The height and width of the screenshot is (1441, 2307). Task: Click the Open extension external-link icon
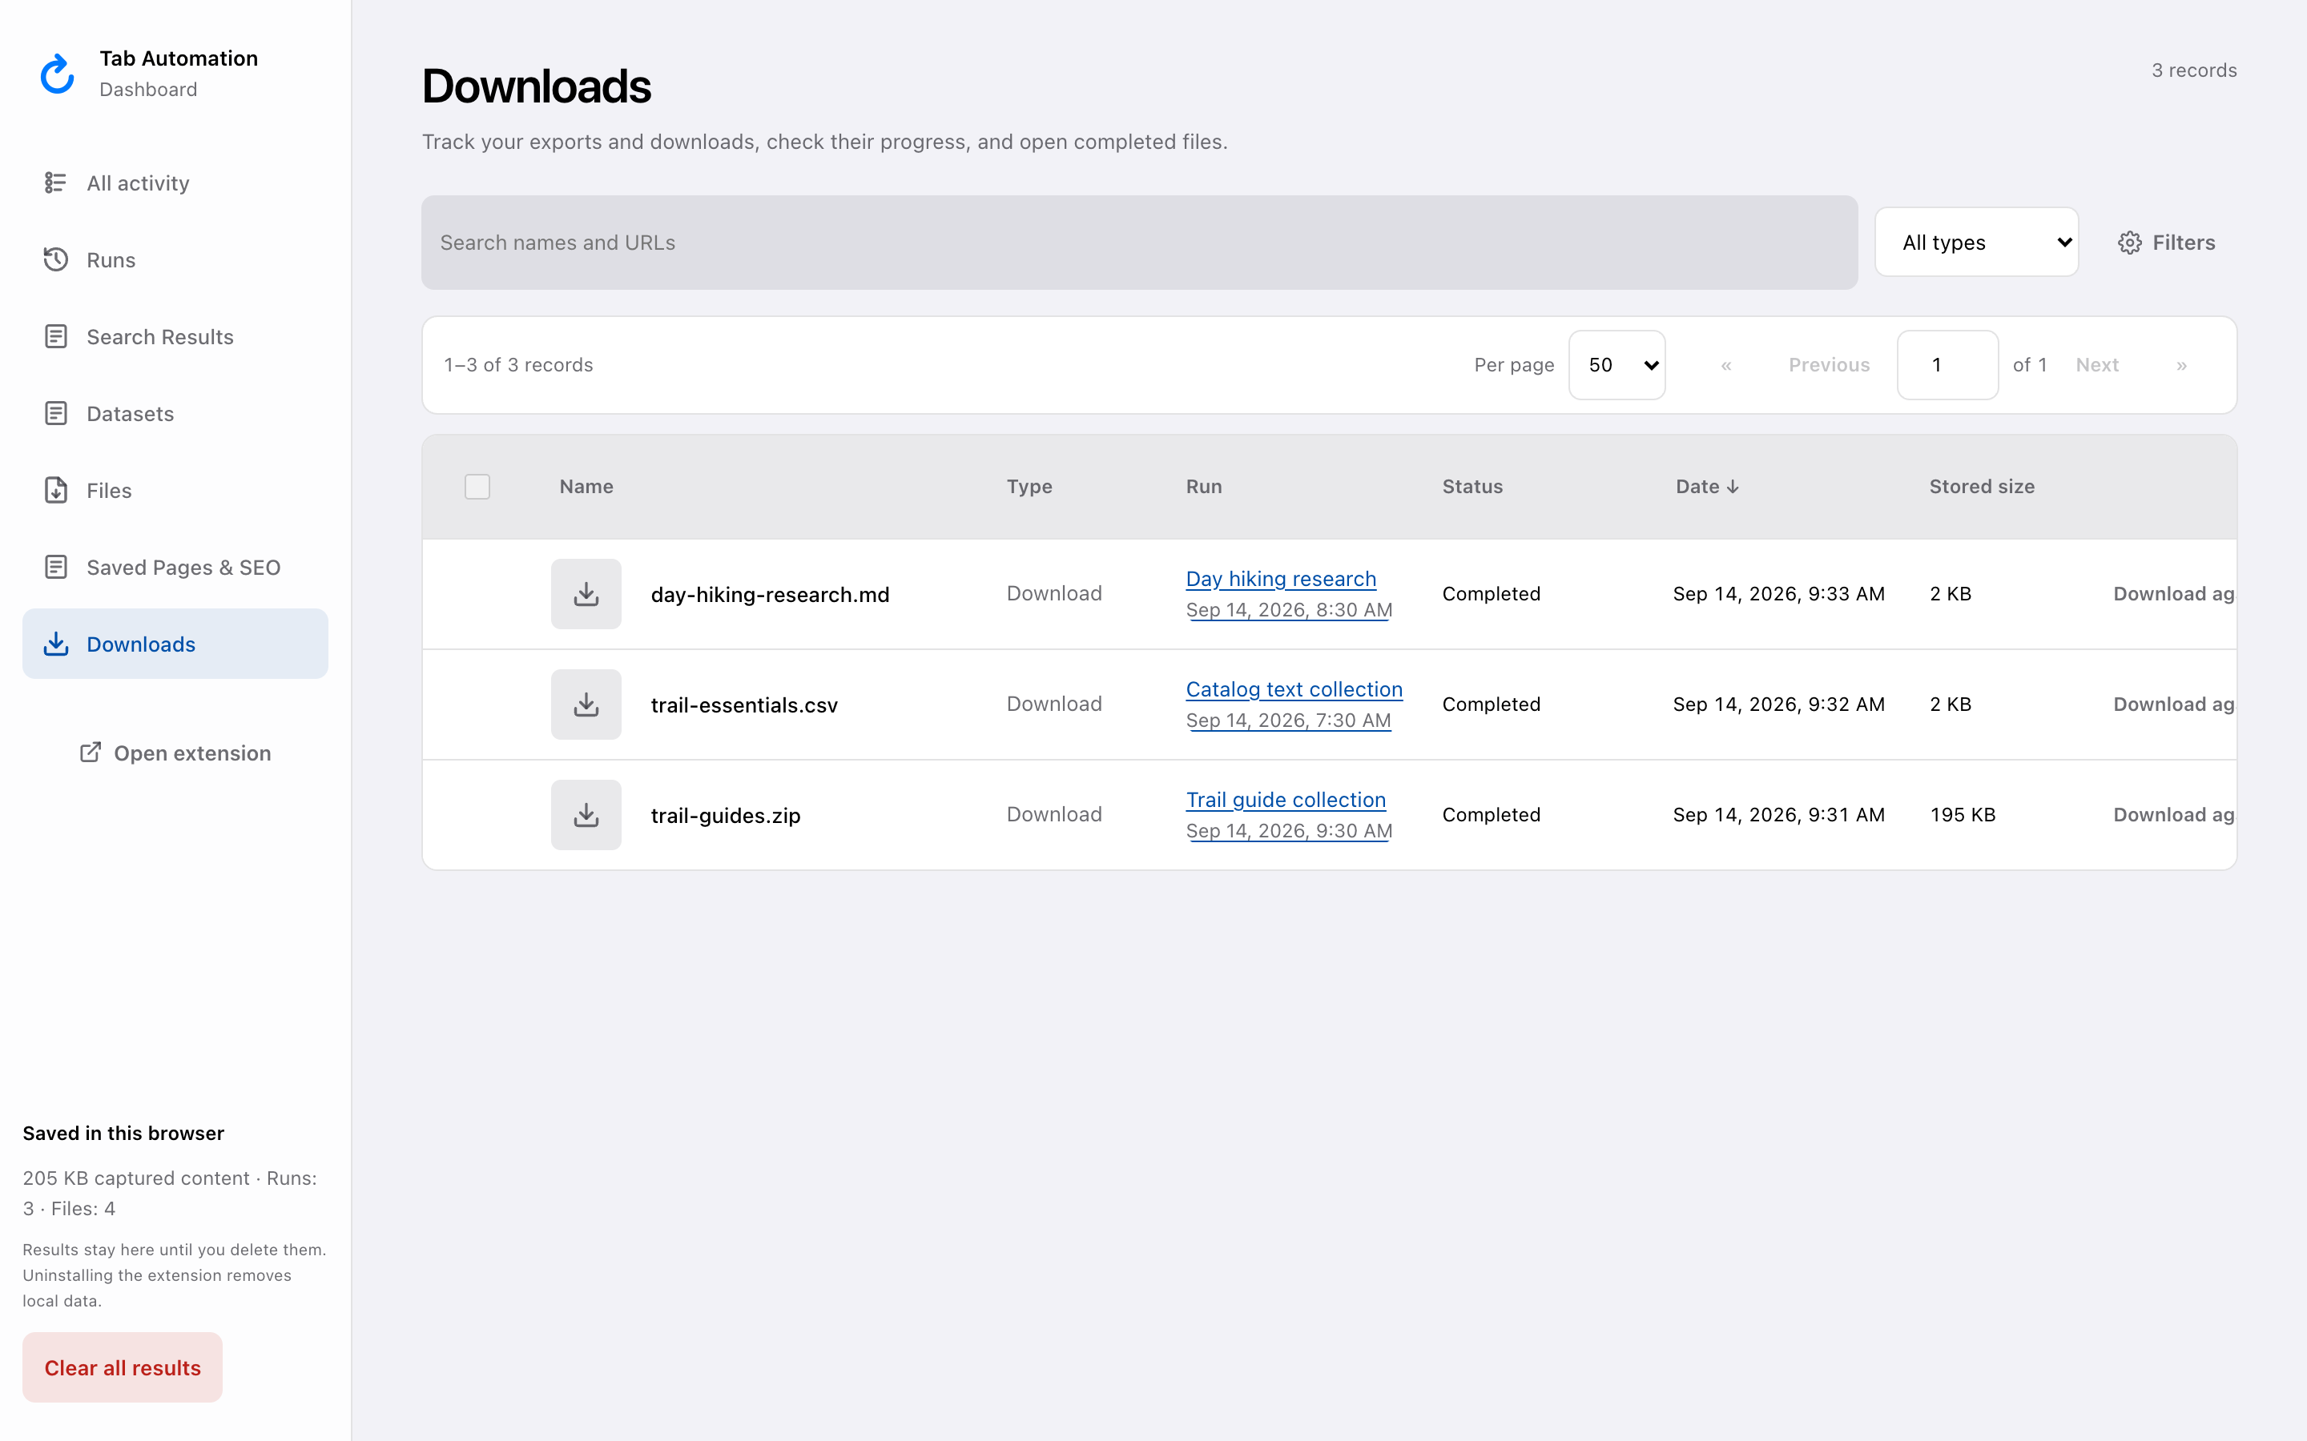tap(91, 753)
